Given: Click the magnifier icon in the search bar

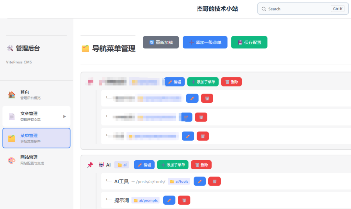Looking at the screenshot, I should coord(264,9).
